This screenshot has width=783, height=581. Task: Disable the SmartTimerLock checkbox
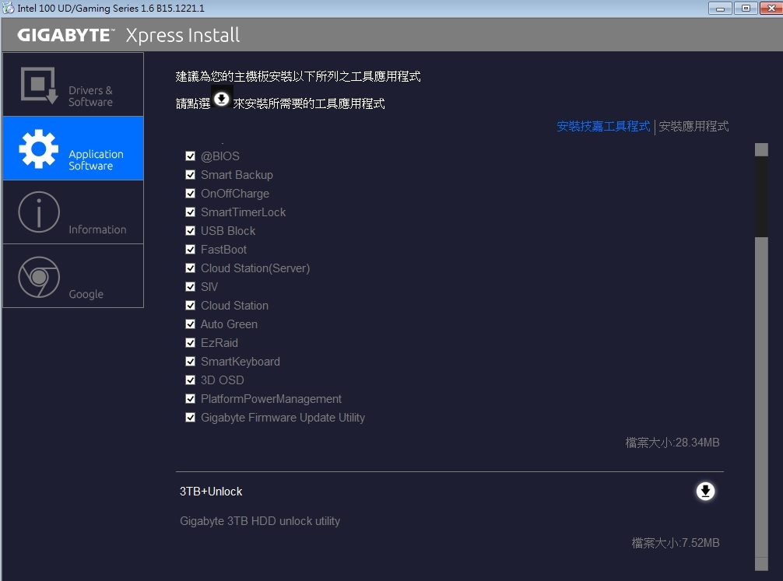190,212
